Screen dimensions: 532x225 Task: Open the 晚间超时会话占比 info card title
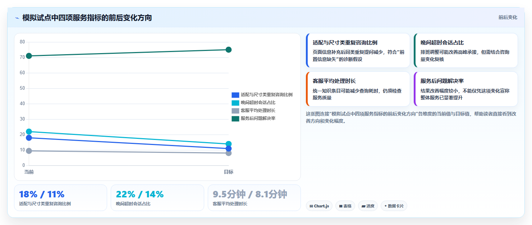pos(442,42)
